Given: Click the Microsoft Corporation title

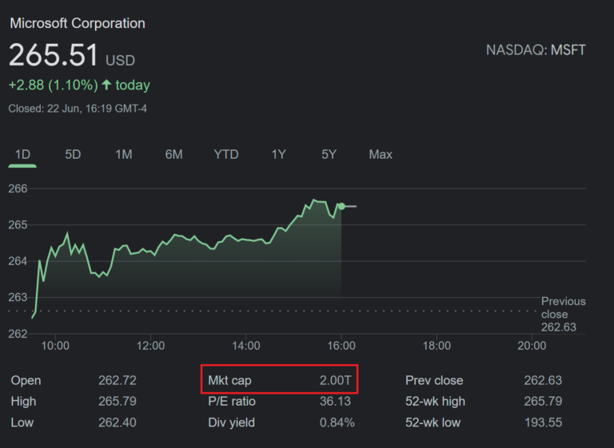Looking at the screenshot, I should [x=78, y=23].
